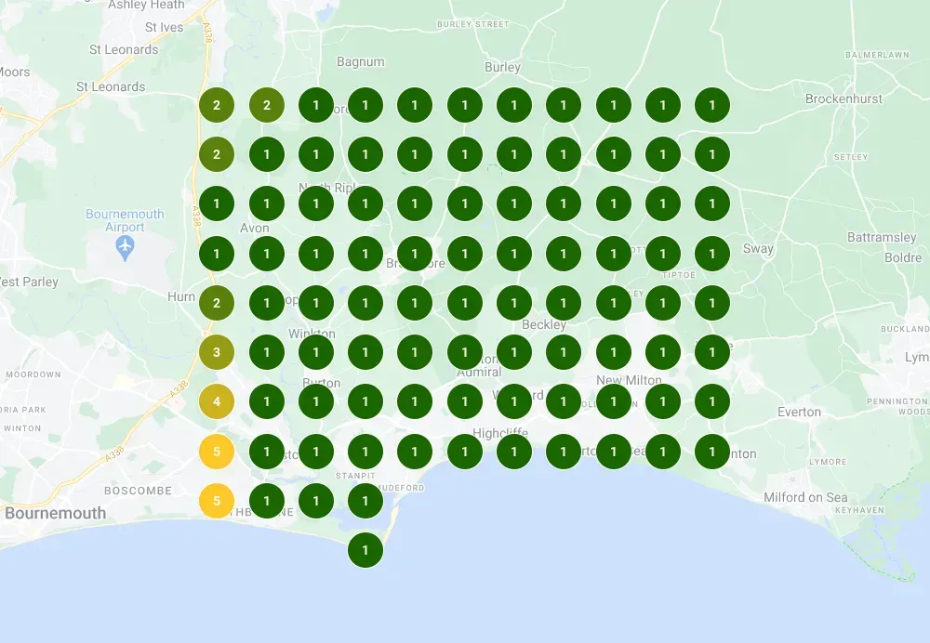Select the Keyhaven label
The height and width of the screenshot is (643, 930).
[859, 510]
